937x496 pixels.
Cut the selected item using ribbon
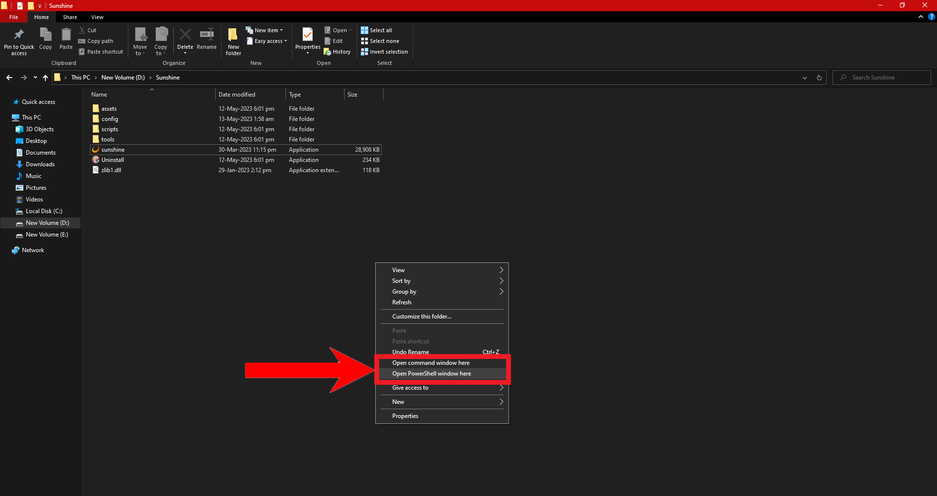[88, 30]
